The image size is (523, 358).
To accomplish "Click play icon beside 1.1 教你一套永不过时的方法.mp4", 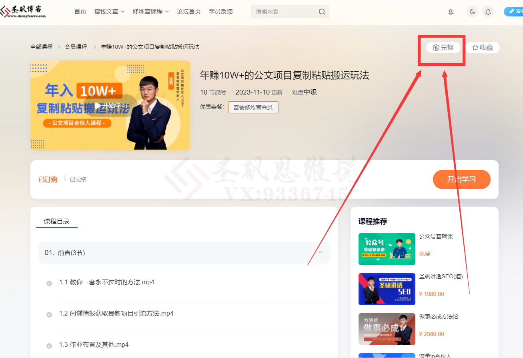I will coord(49,284).
